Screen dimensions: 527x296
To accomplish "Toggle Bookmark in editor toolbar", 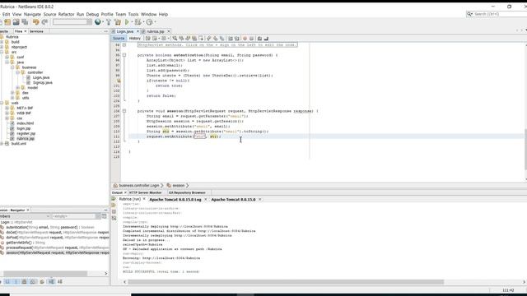I will click(x=222, y=39).
